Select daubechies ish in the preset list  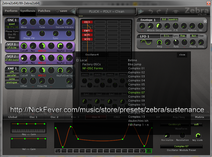point(138,121)
